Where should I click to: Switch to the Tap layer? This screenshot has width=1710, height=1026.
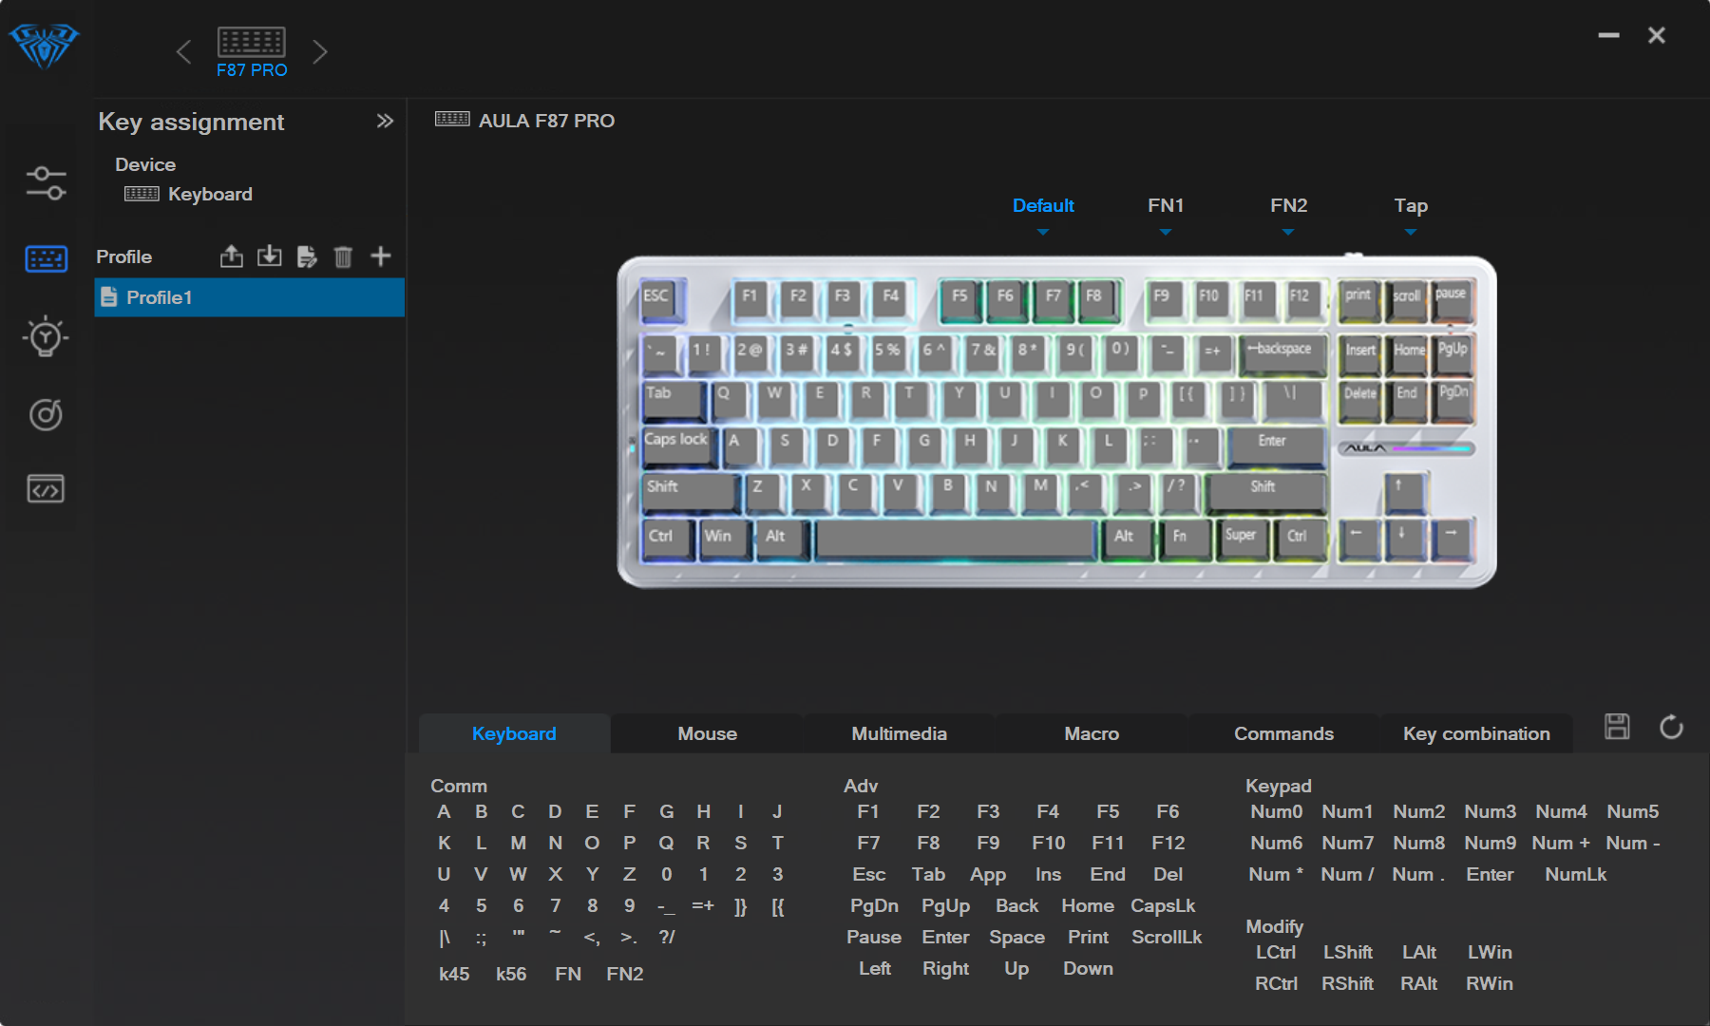click(1411, 206)
